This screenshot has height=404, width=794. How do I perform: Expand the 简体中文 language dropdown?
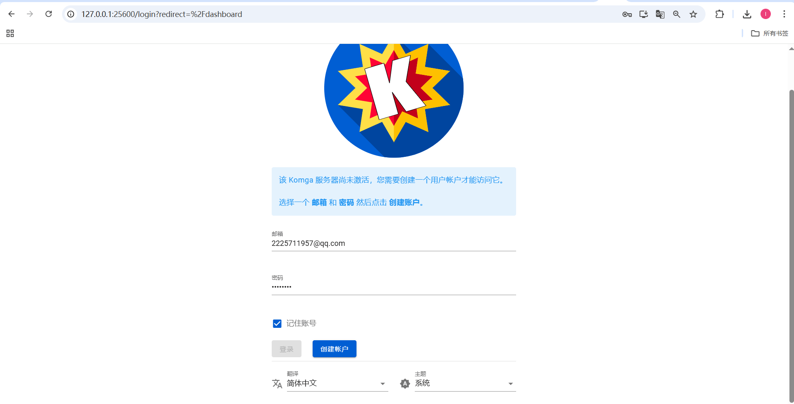point(337,383)
